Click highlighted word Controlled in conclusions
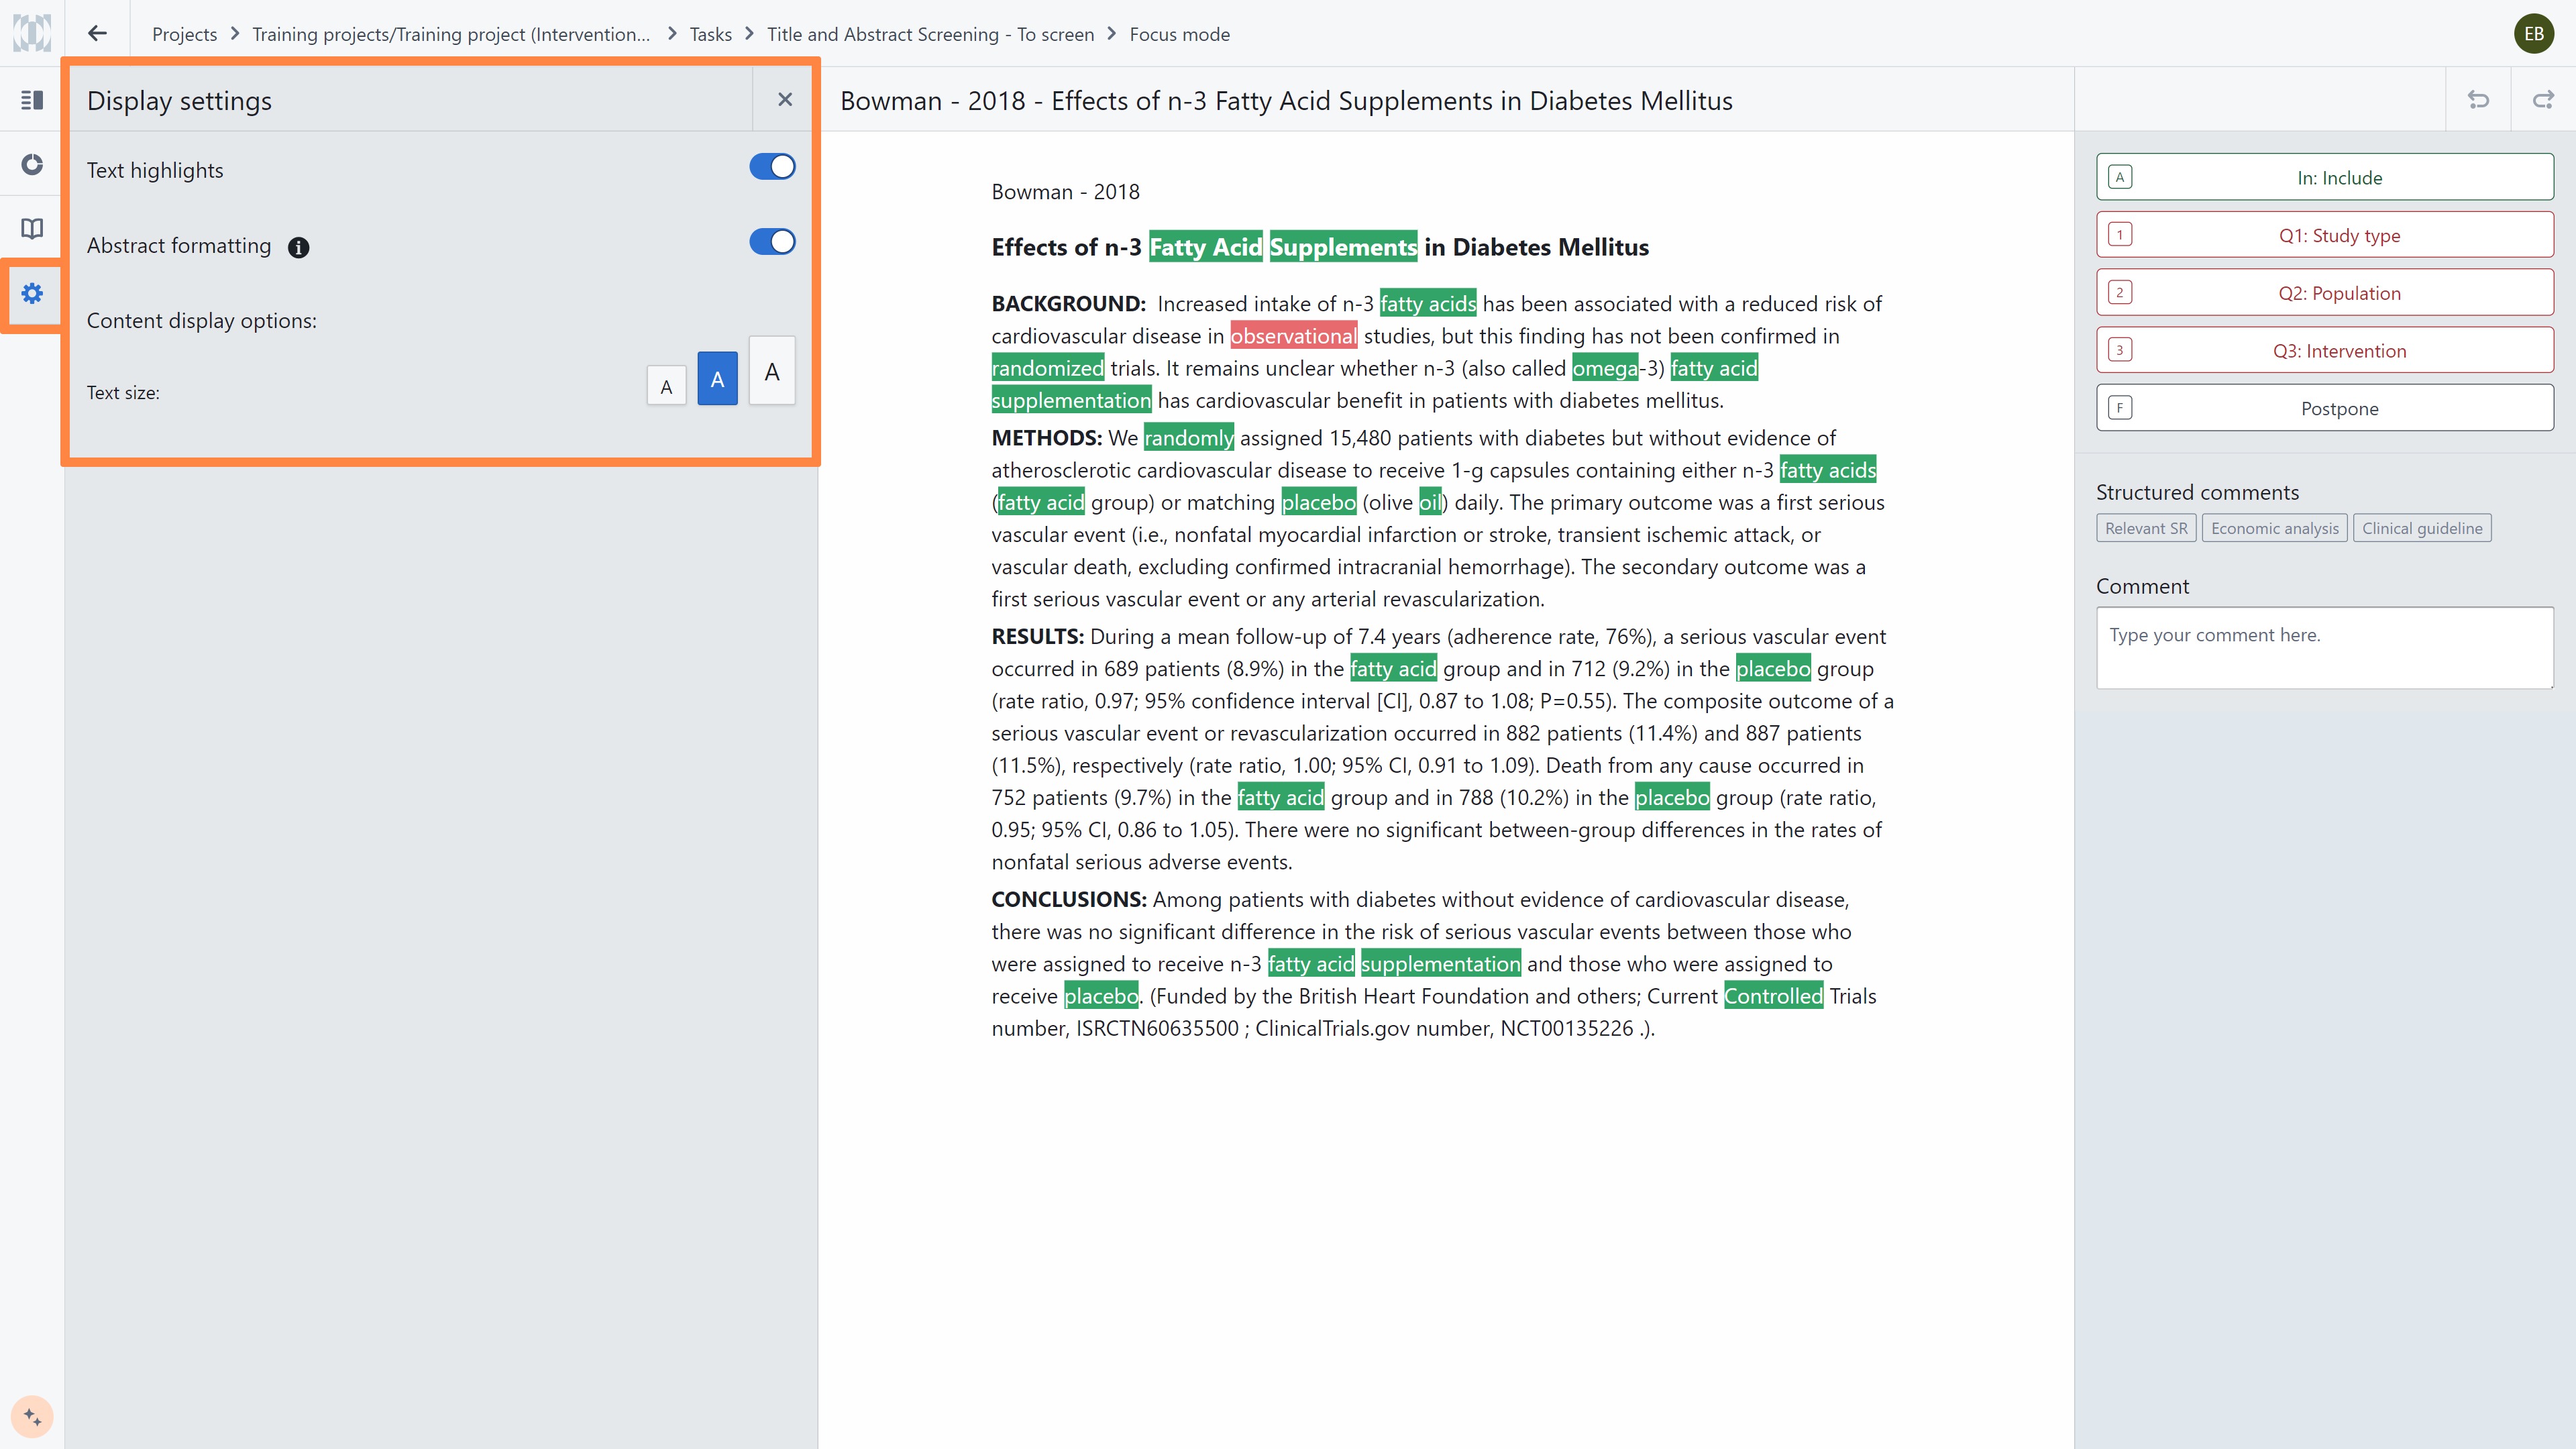The width and height of the screenshot is (2576, 1449). coord(1773,996)
